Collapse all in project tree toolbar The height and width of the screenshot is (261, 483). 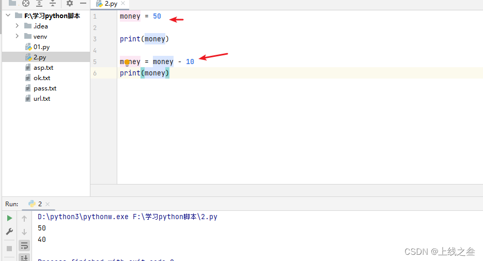53,4
